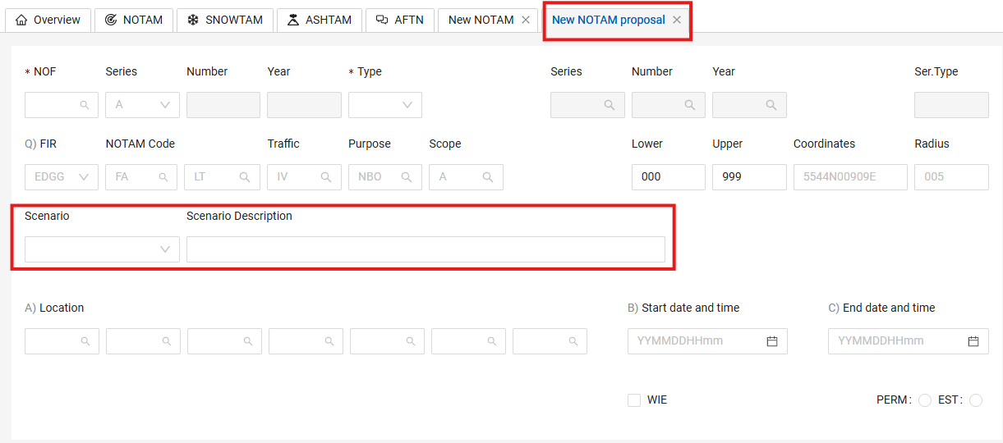This screenshot has height=443, width=1003.
Task: Open the Overview tab
Action: [x=48, y=20]
